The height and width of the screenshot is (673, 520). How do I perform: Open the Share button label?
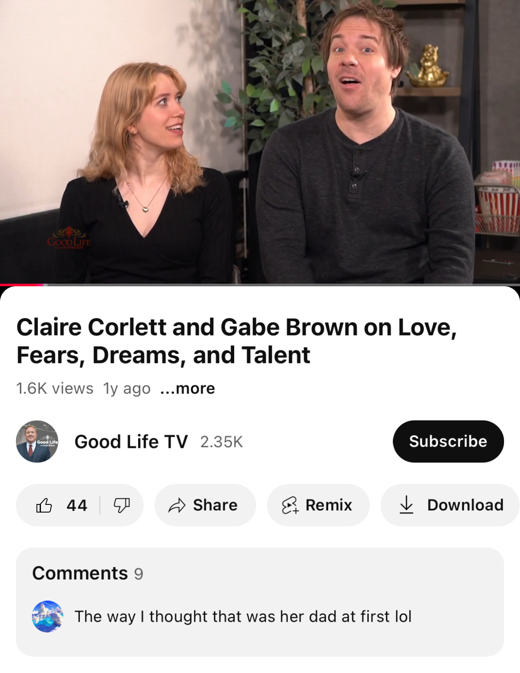(215, 505)
